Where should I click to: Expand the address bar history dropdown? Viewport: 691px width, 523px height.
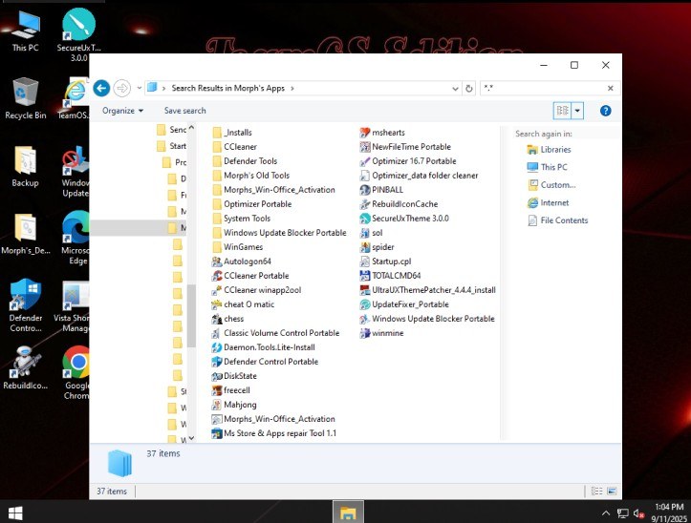coord(455,89)
